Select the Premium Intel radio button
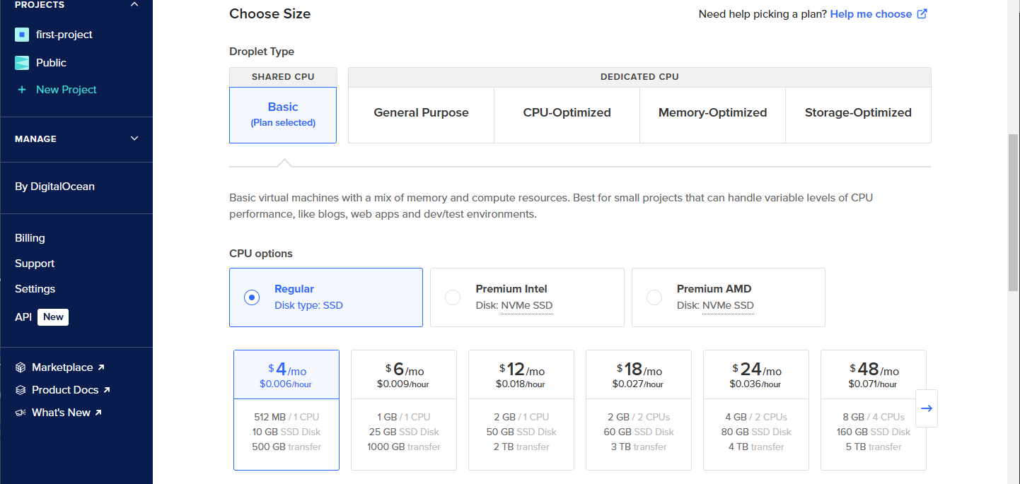 (x=453, y=297)
